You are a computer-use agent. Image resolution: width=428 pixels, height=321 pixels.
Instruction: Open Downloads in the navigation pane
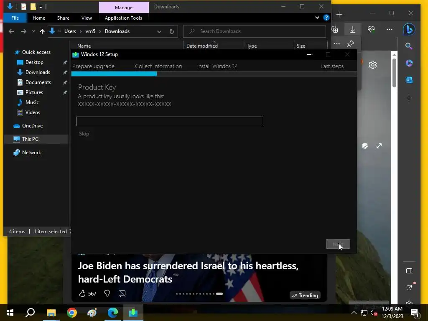point(37,72)
